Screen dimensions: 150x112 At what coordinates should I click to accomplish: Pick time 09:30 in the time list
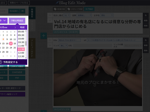pyautogui.click(x=21, y=35)
